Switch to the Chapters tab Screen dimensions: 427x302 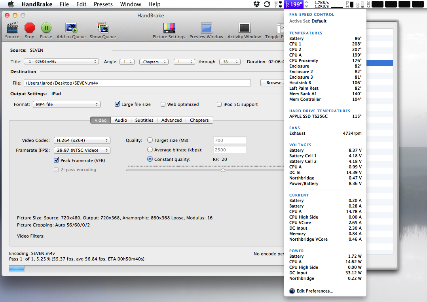(199, 120)
